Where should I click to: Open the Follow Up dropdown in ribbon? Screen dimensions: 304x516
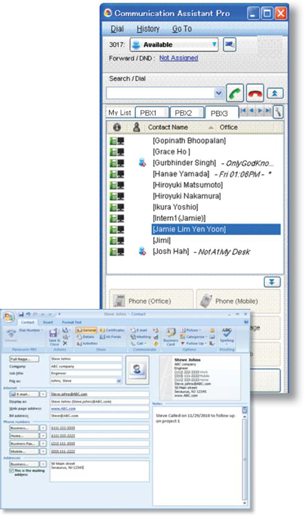[194, 344]
